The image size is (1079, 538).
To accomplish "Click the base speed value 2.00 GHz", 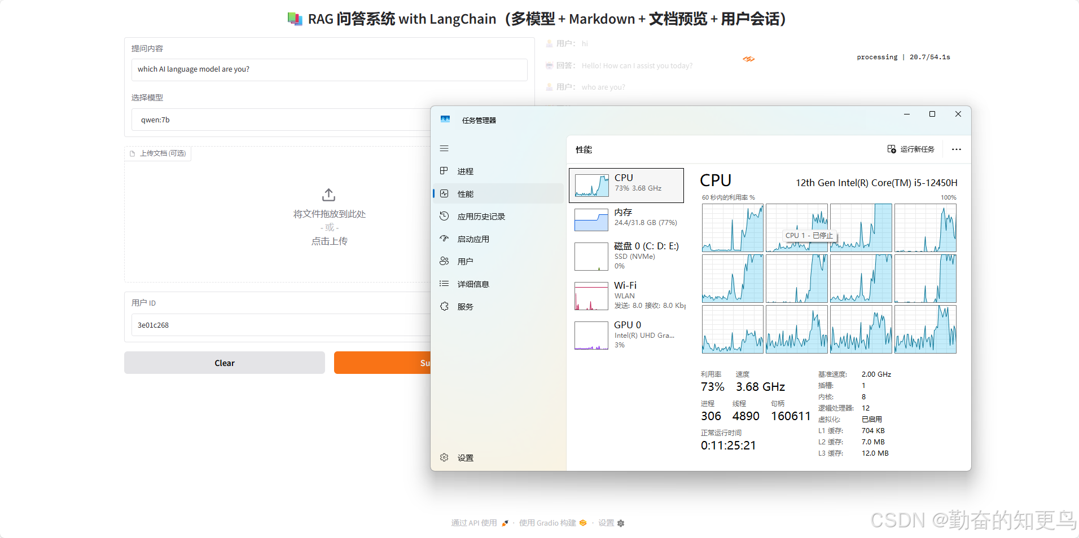I will click(x=876, y=374).
